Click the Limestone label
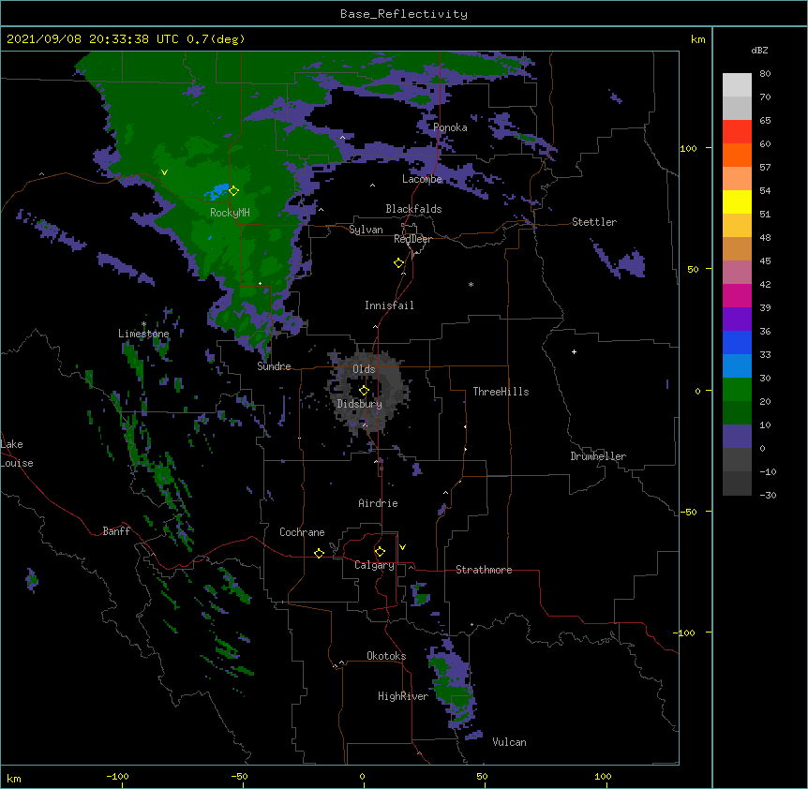This screenshot has height=789, width=808. point(143,334)
